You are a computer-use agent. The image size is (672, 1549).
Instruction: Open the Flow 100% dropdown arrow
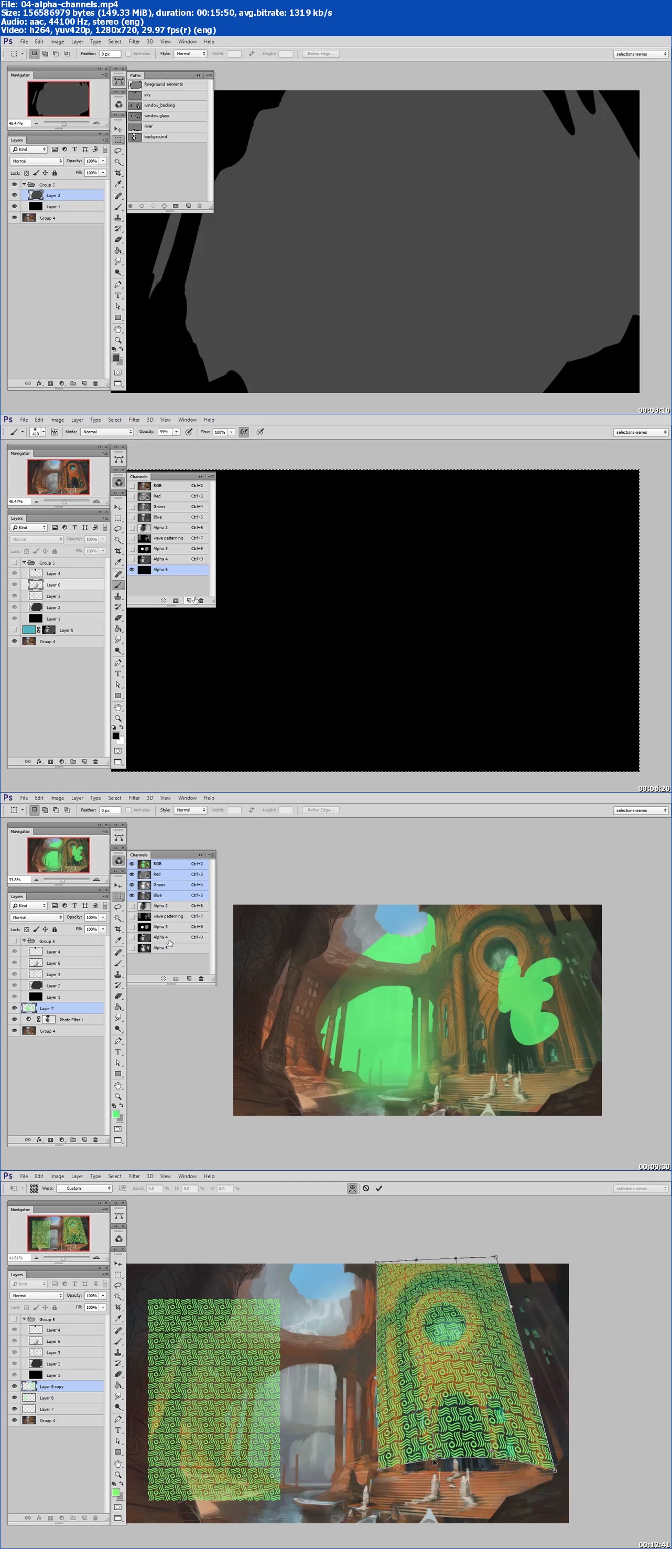point(231,432)
